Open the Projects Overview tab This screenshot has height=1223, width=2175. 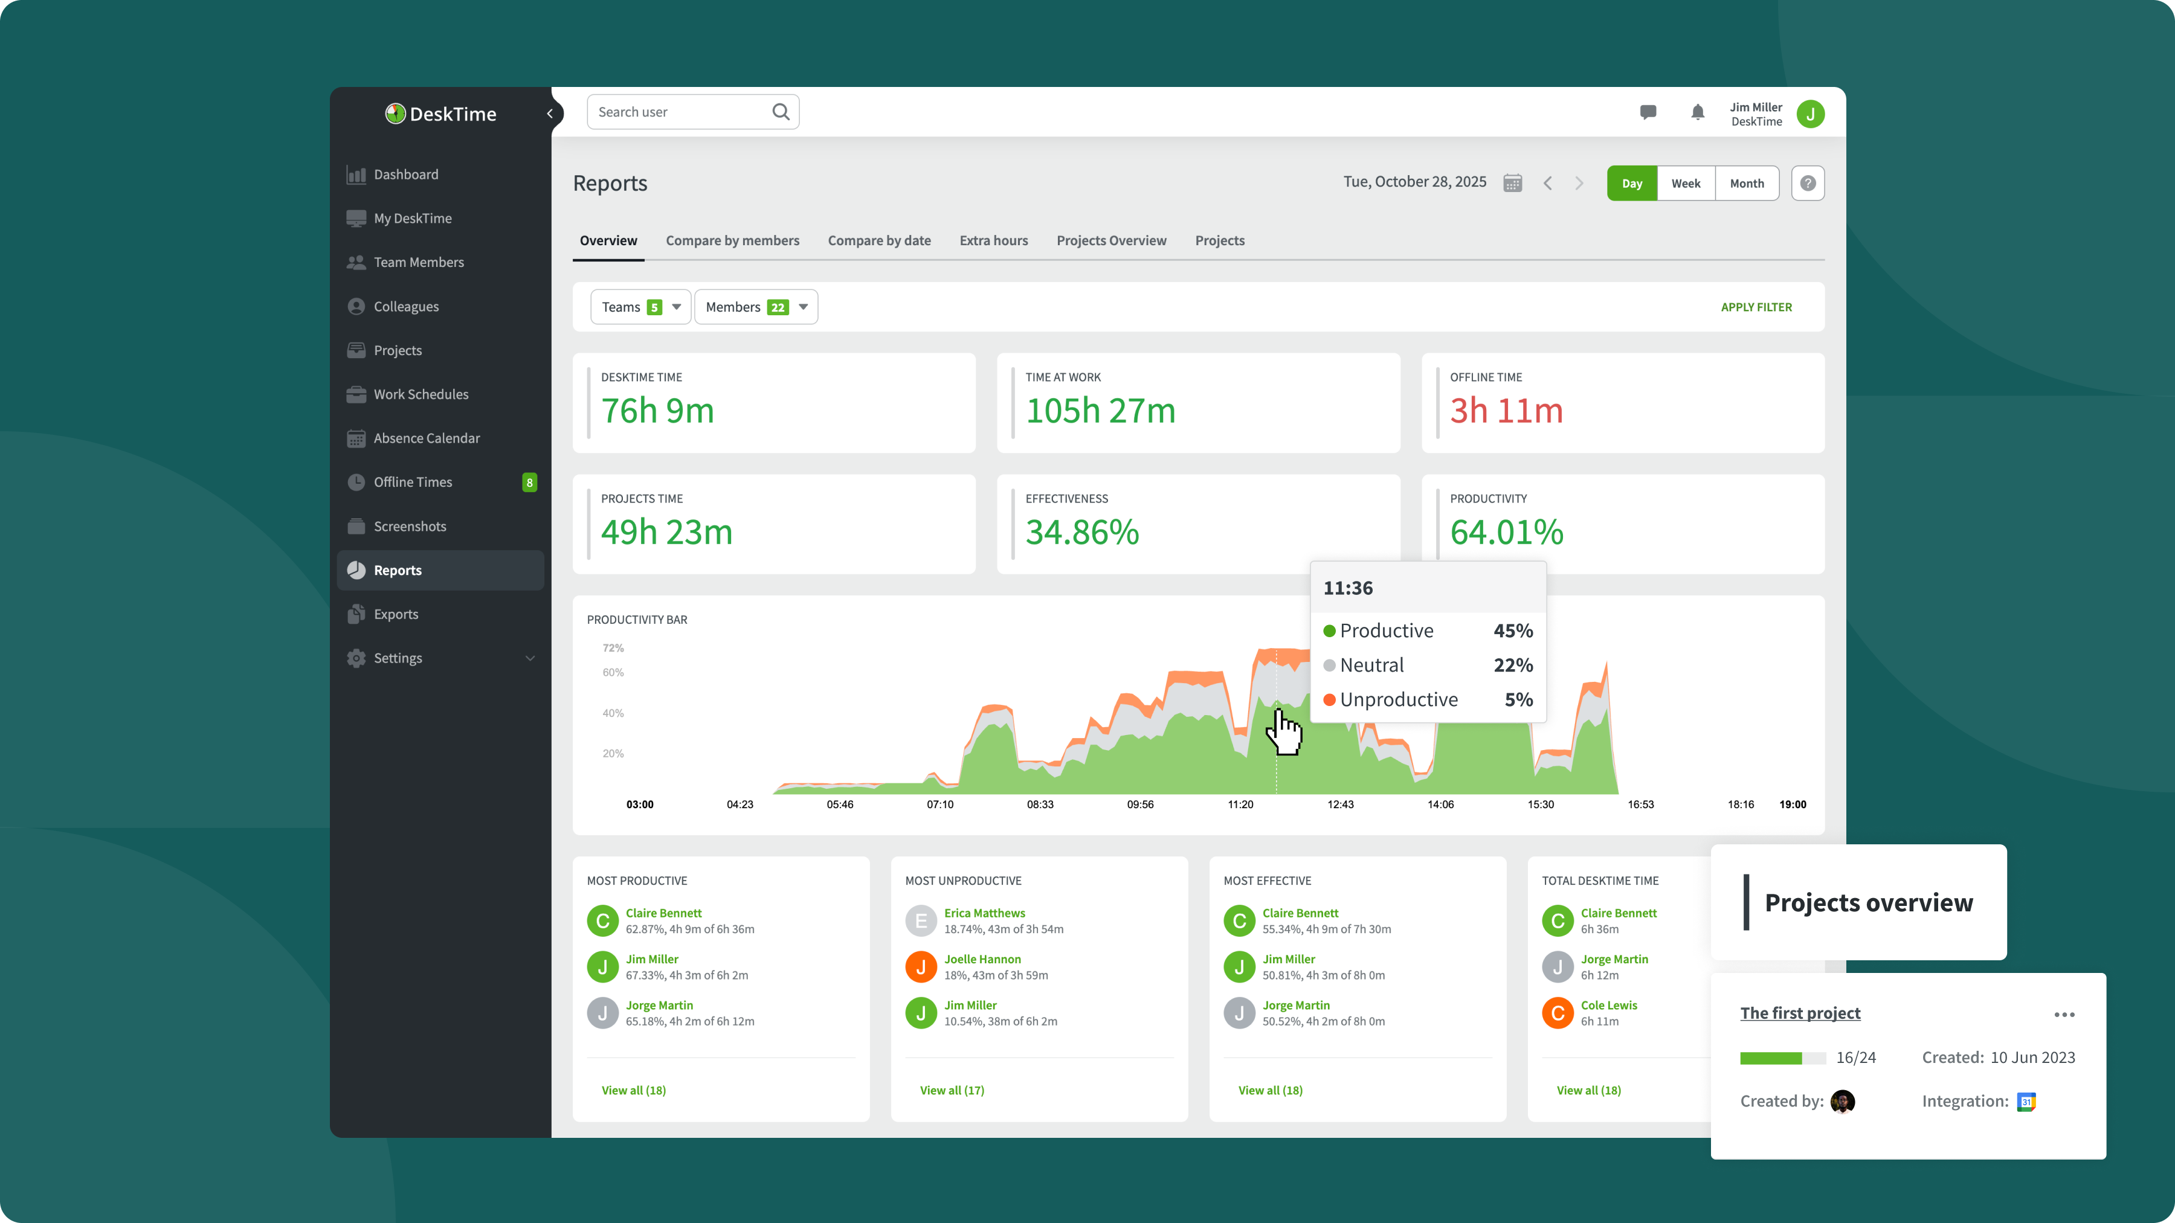[1111, 240]
